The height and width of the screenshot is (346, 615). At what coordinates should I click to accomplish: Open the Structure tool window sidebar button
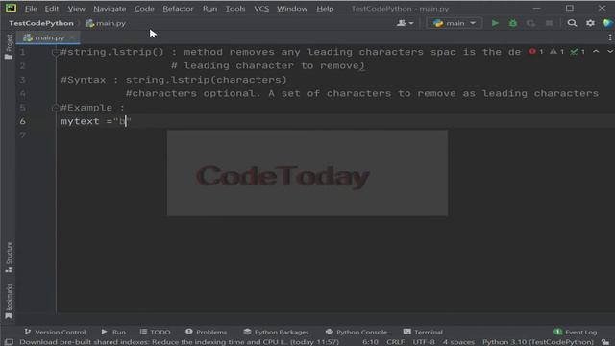pyautogui.click(x=9, y=257)
